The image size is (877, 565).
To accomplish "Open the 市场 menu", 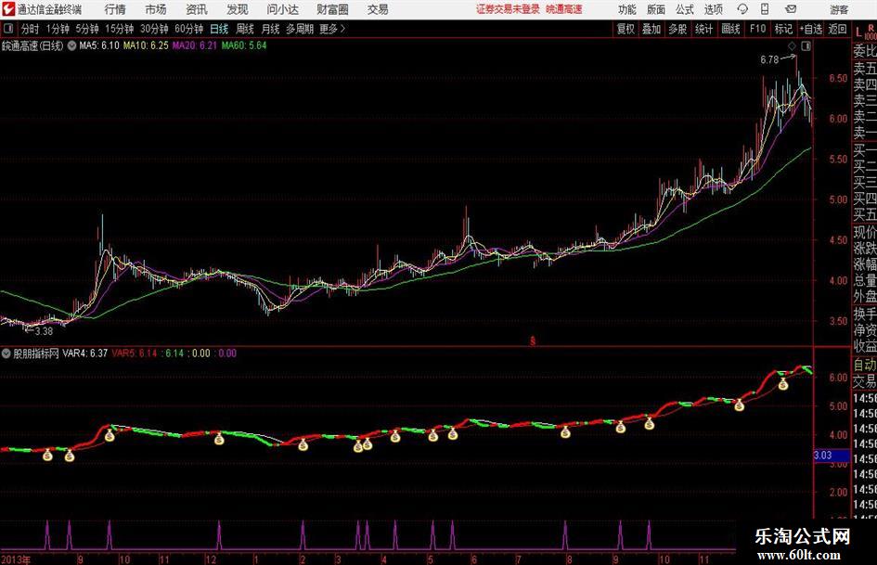I will coord(156,9).
